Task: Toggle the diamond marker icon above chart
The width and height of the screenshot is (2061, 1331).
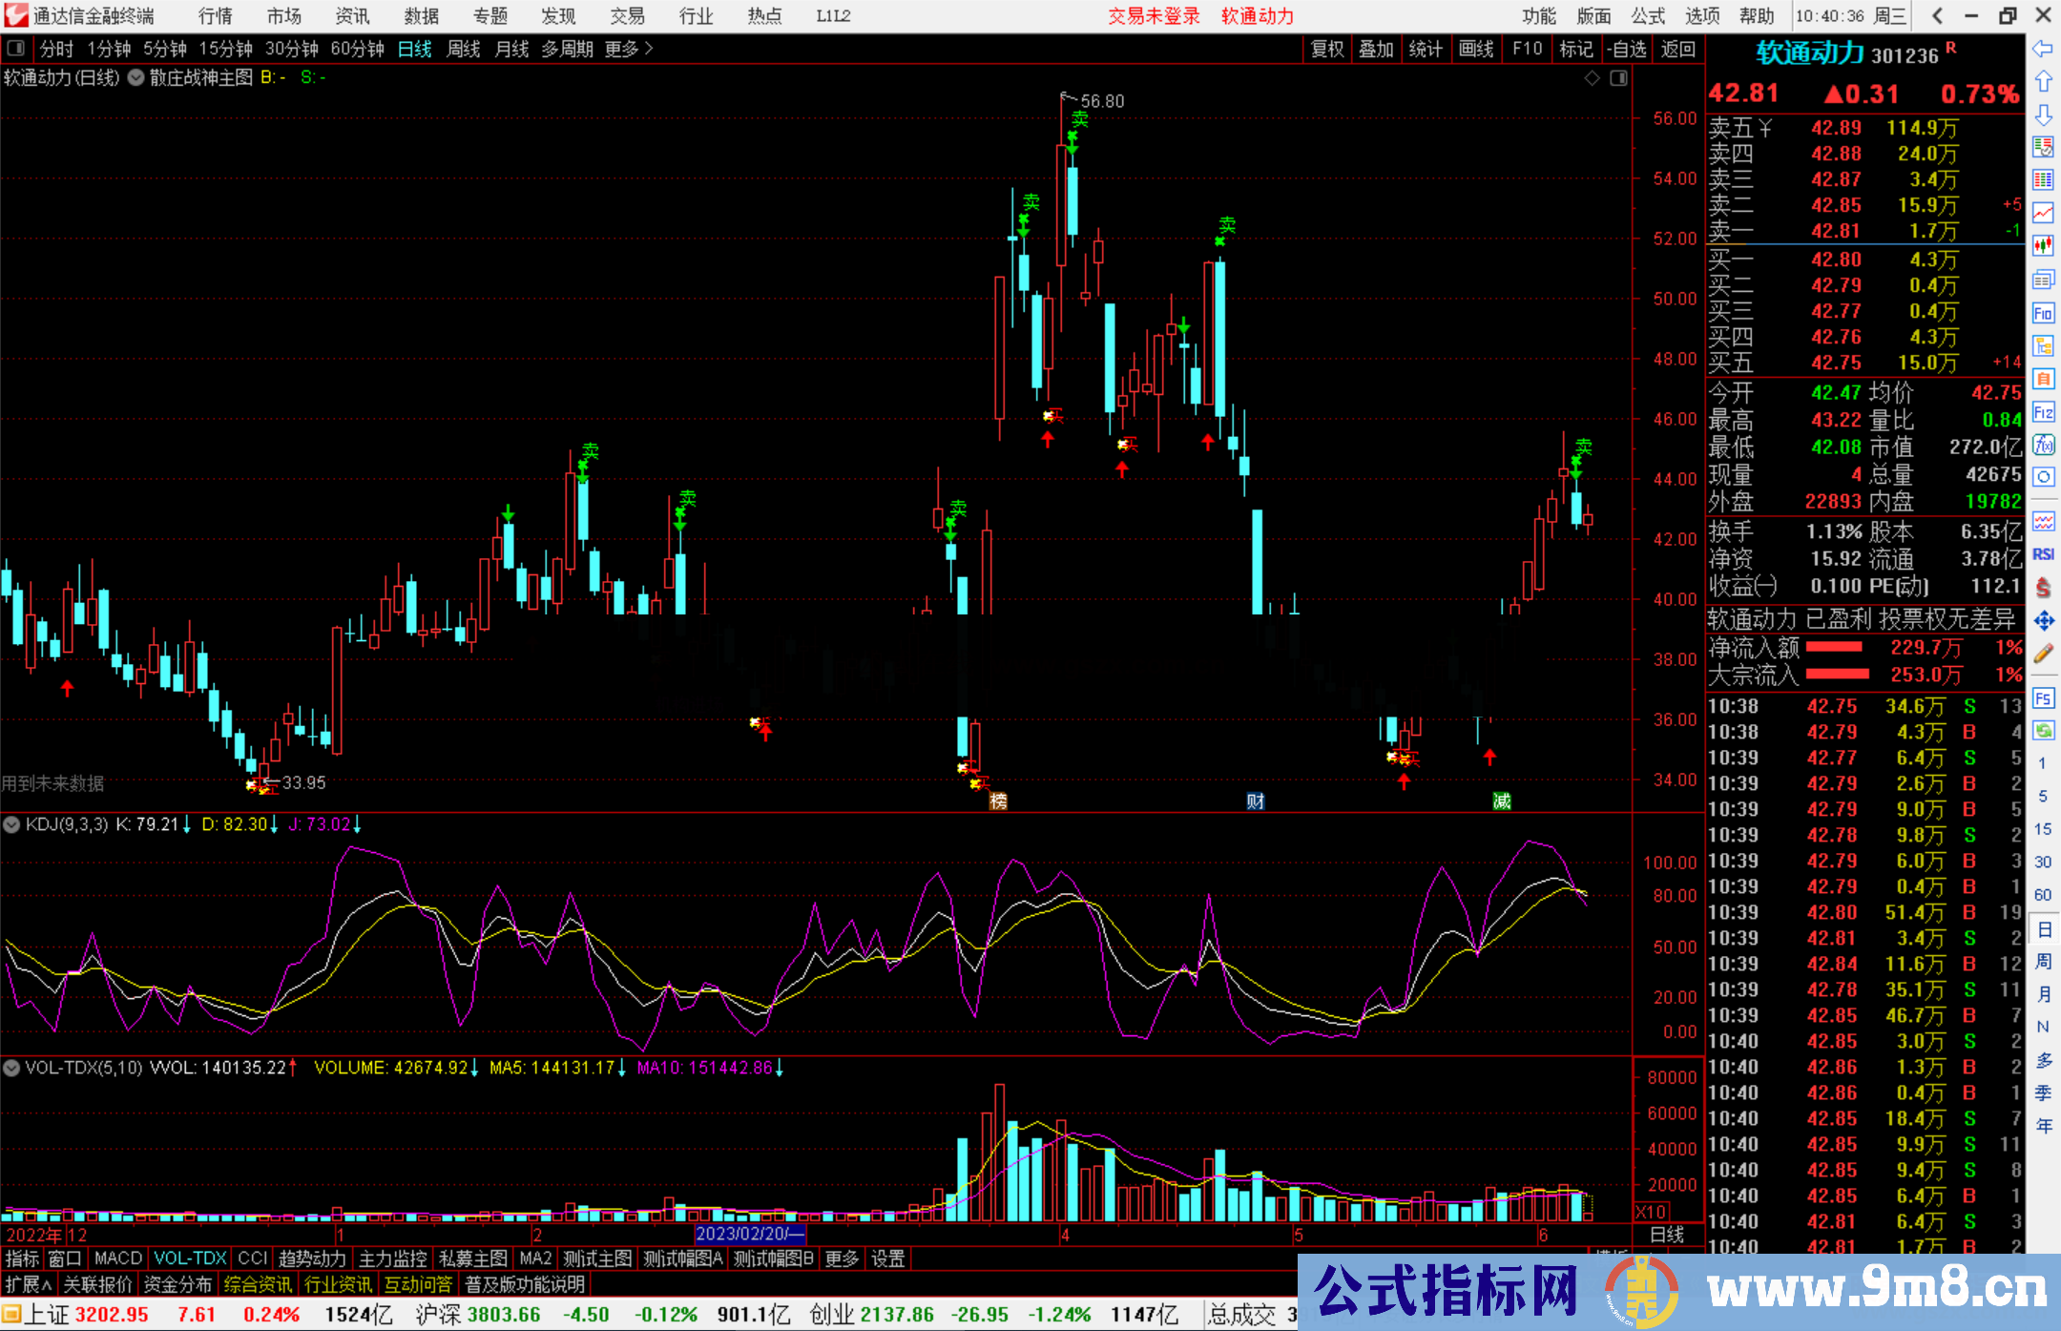Action: pyautogui.click(x=1592, y=78)
